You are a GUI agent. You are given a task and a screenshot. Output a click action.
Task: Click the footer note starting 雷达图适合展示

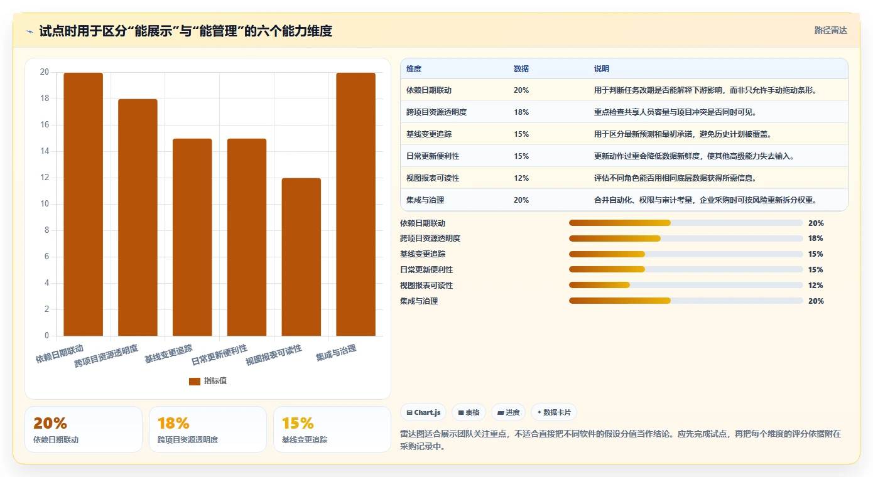(621, 441)
